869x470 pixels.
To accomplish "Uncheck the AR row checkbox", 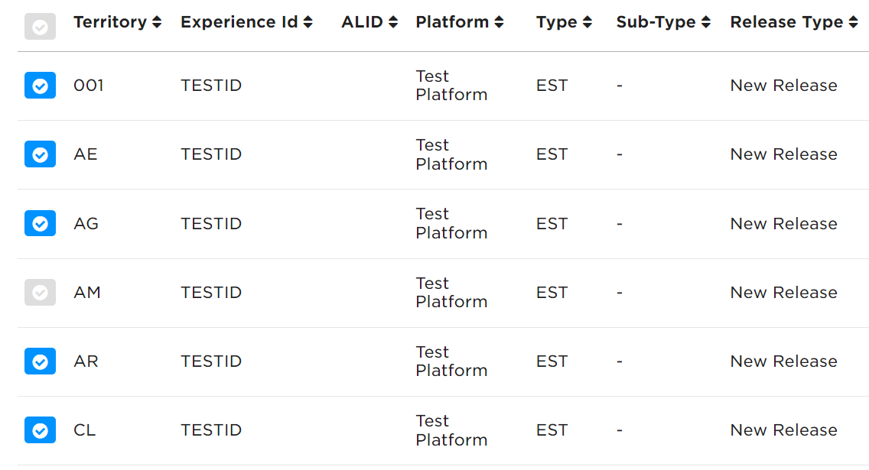I will (40, 361).
